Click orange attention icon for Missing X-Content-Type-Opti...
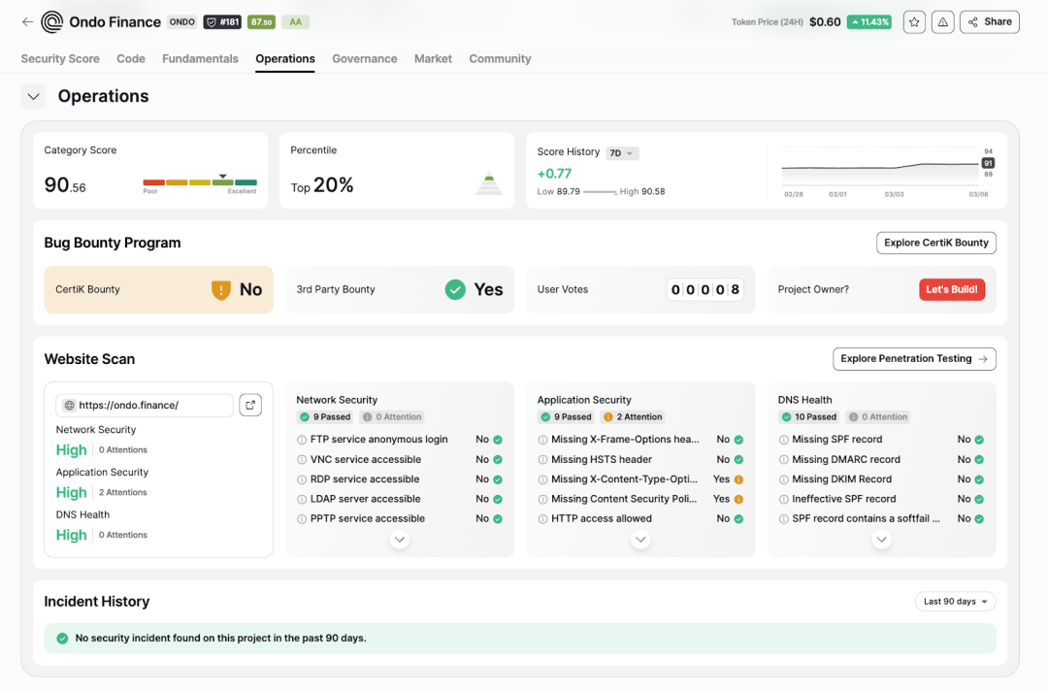This screenshot has width=1048, height=692. pos(738,479)
